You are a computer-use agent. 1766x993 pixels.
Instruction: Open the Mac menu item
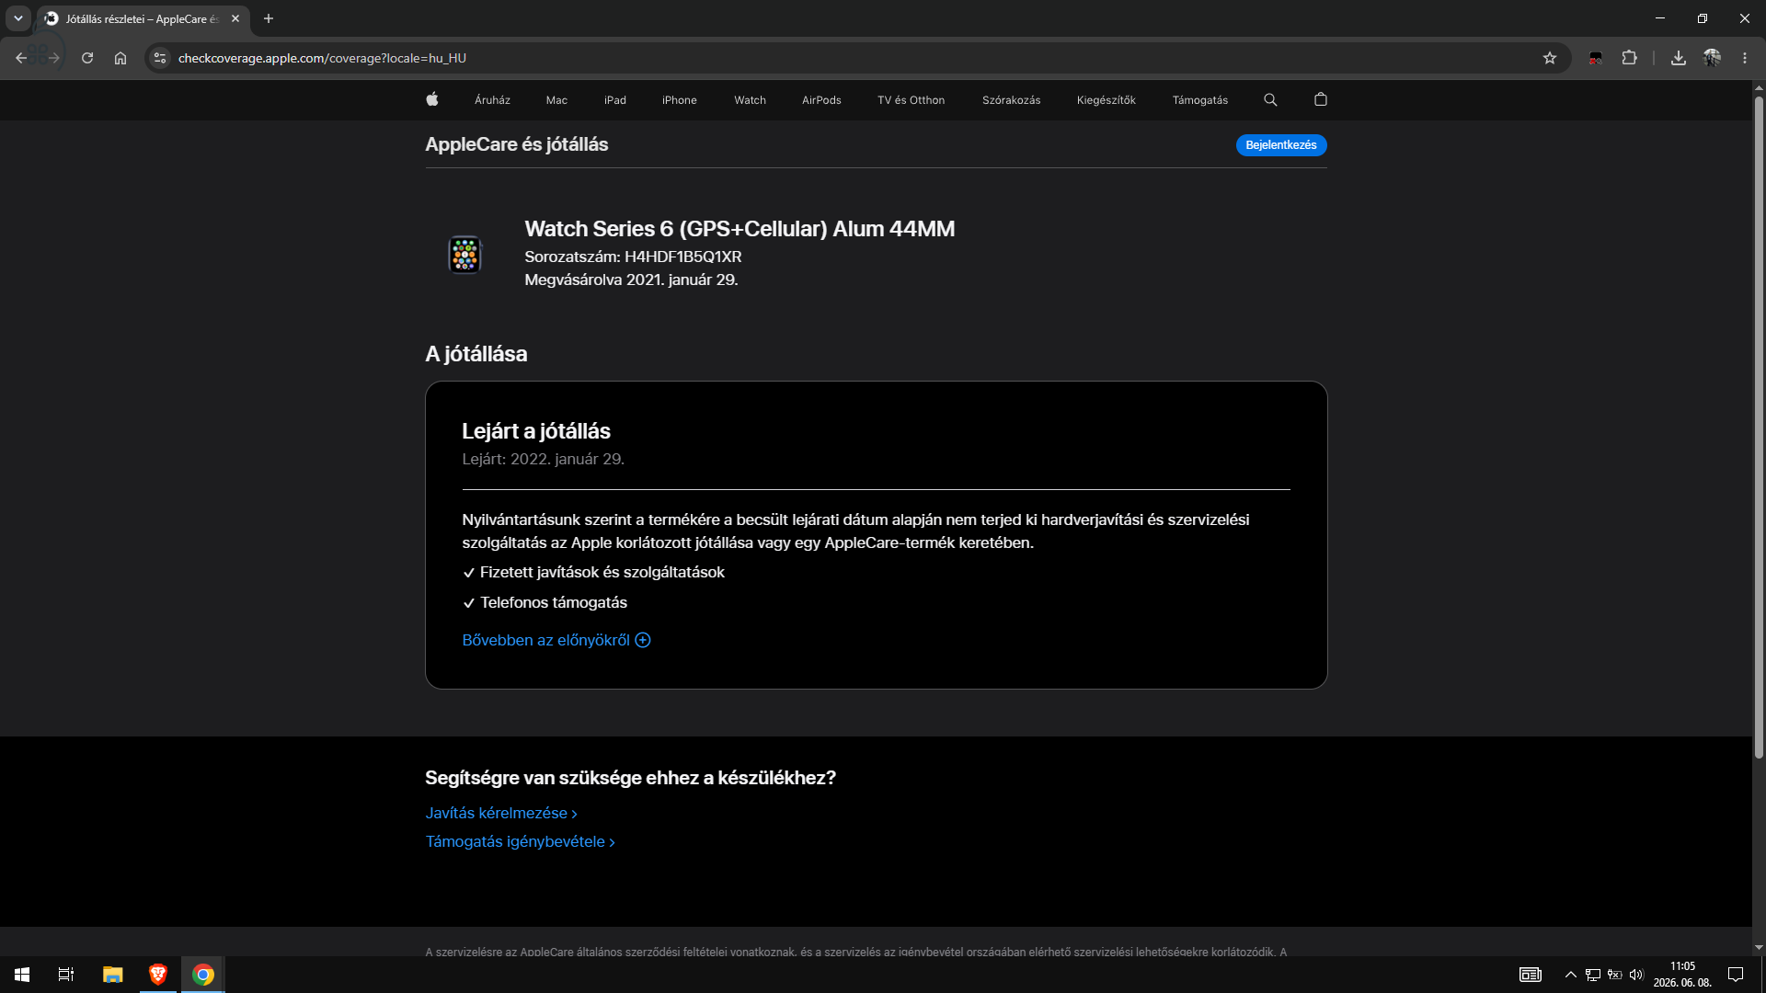(556, 100)
